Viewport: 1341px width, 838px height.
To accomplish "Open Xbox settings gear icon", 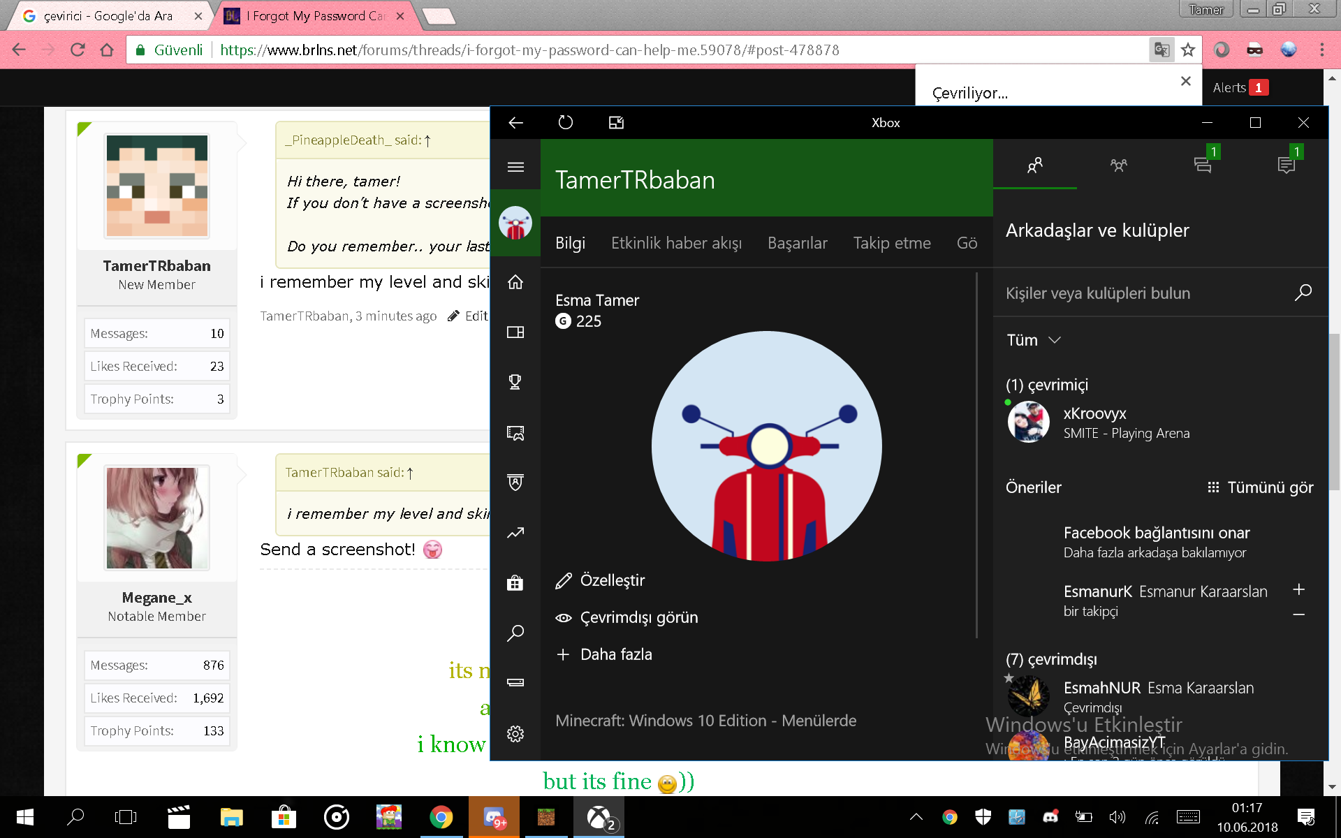I will 515,734.
